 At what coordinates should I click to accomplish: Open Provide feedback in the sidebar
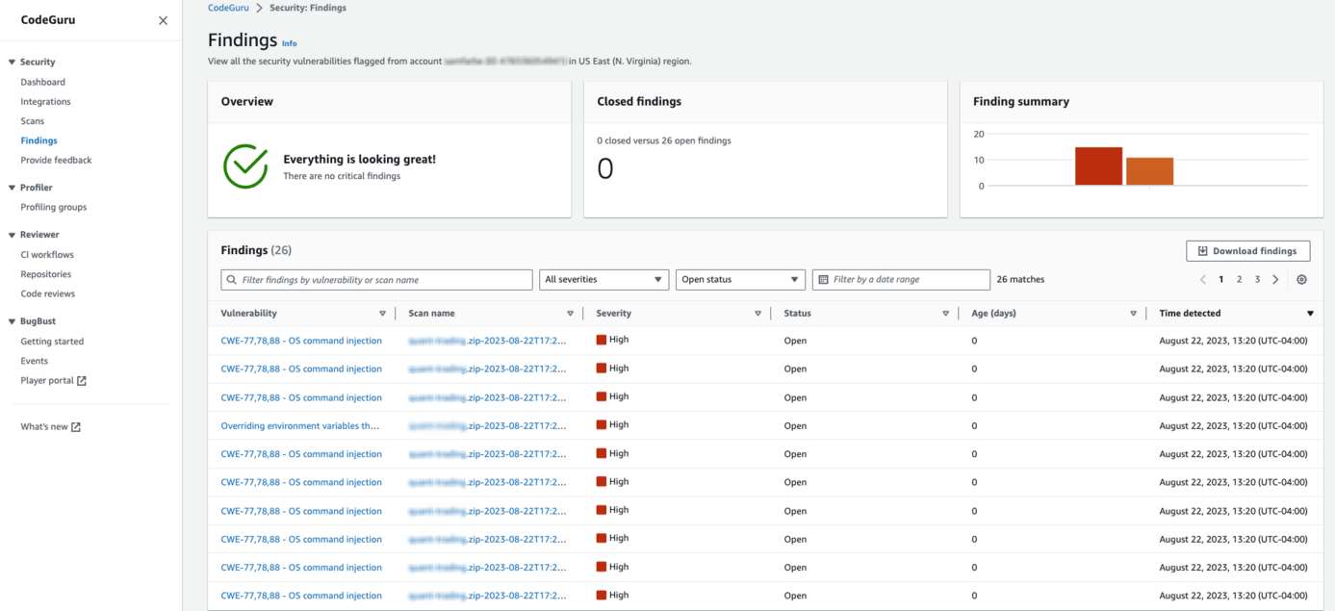click(56, 161)
